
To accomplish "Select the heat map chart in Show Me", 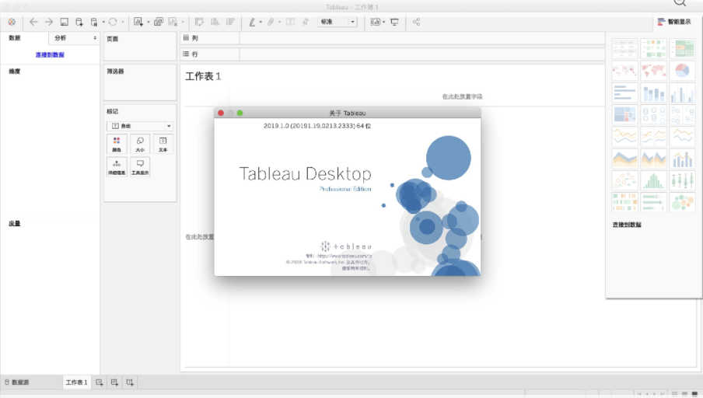I will tap(653, 48).
